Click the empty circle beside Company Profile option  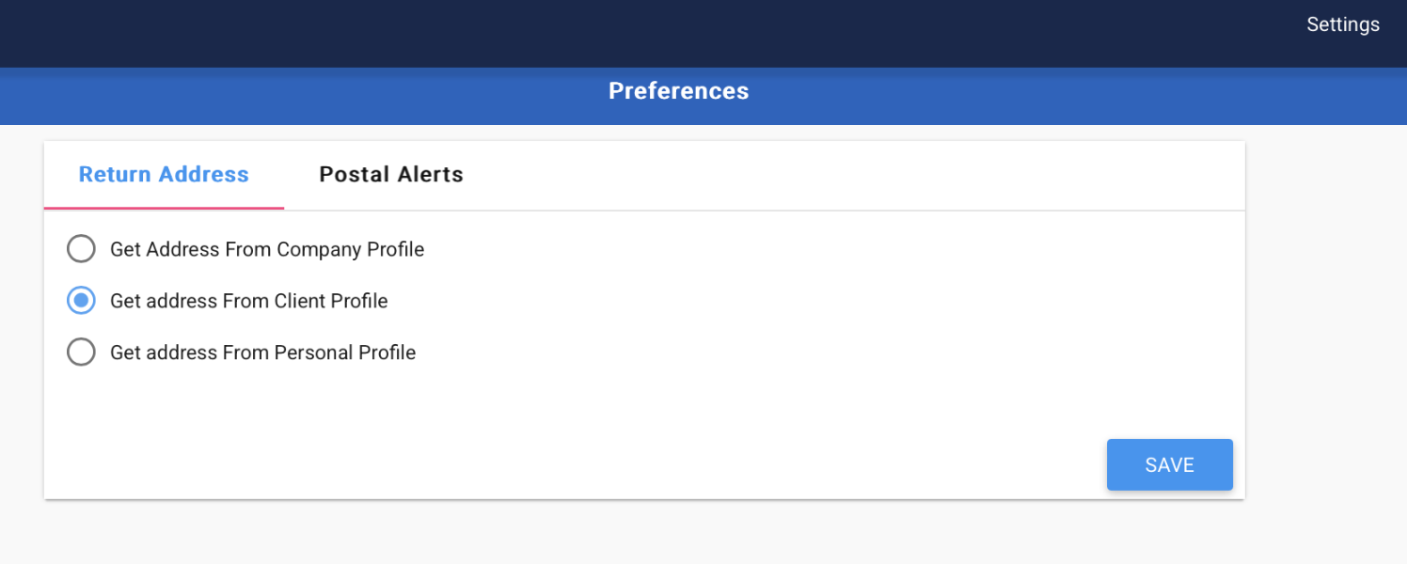click(81, 249)
